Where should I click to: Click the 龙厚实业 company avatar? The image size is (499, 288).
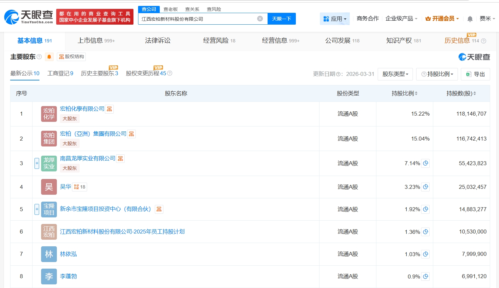pos(49,163)
